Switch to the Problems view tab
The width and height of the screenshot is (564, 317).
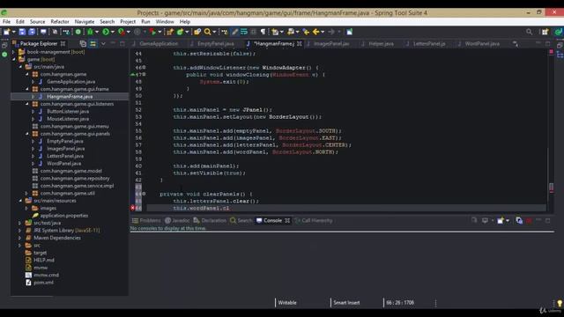tap(146, 220)
